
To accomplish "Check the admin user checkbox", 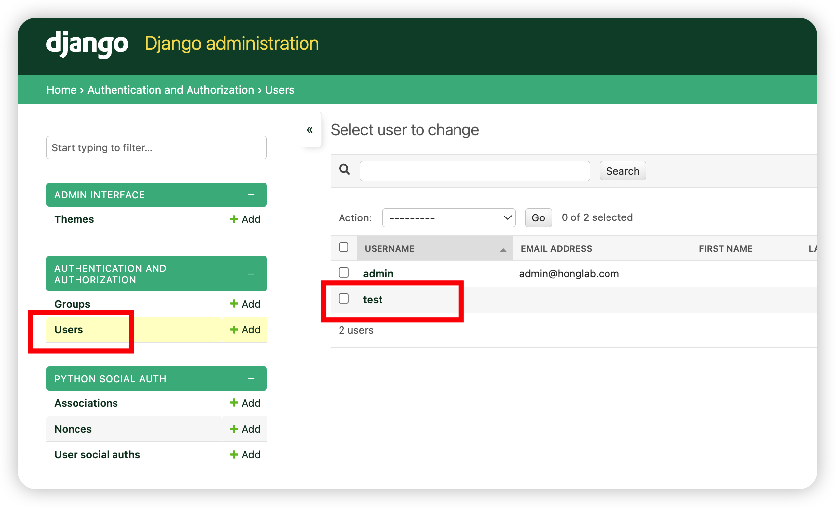I will 344,273.
